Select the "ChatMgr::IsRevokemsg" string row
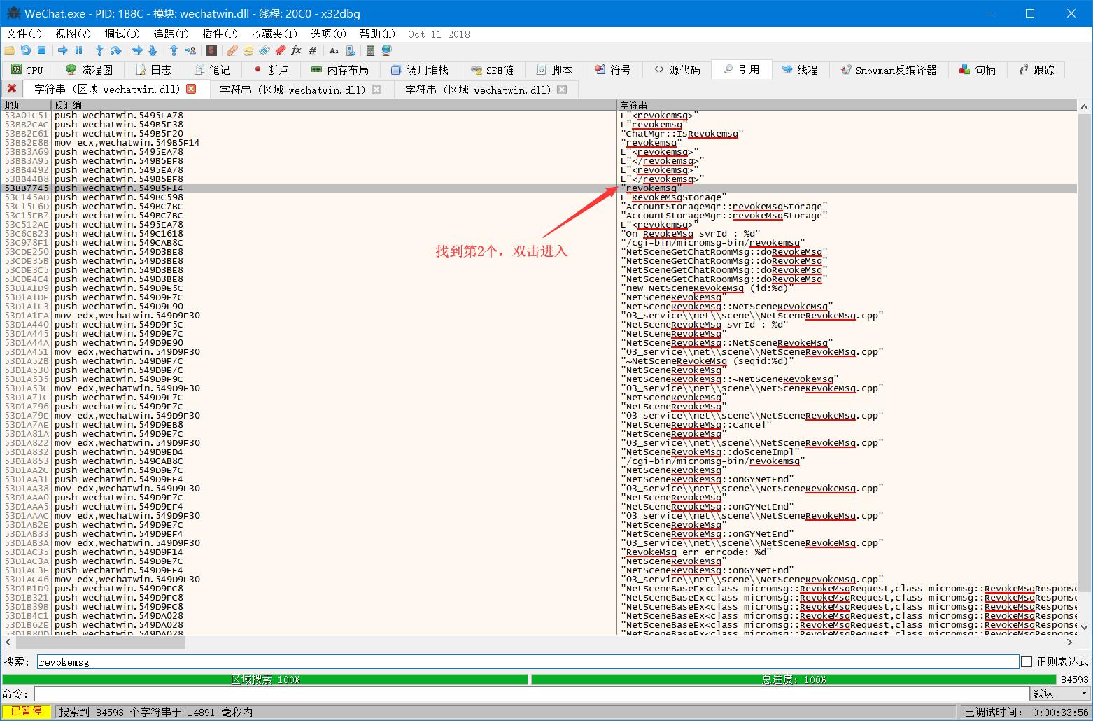Viewport: 1093px width, 721px height. pyautogui.click(x=539, y=134)
